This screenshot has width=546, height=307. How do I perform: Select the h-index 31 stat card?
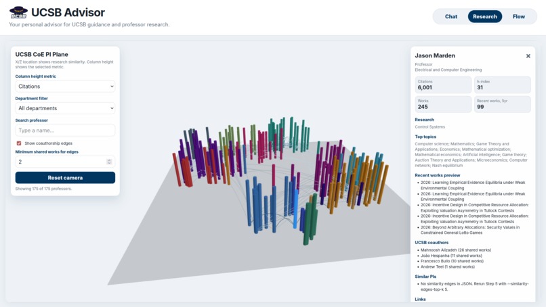(503, 85)
